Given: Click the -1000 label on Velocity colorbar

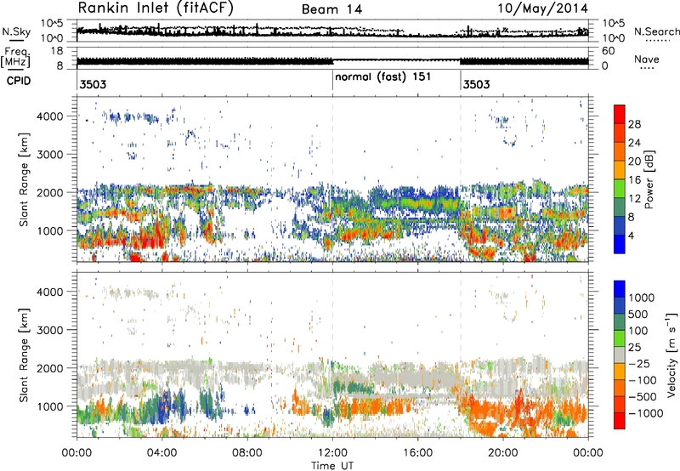Looking at the screenshot, I should (x=645, y=413).
